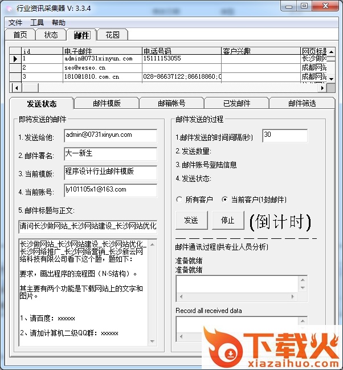Open the 邮件模版 sub-tab
Image resolution: width=343 pixels, height=370 pixels.
pyautogui.click(x=107, y=103)
